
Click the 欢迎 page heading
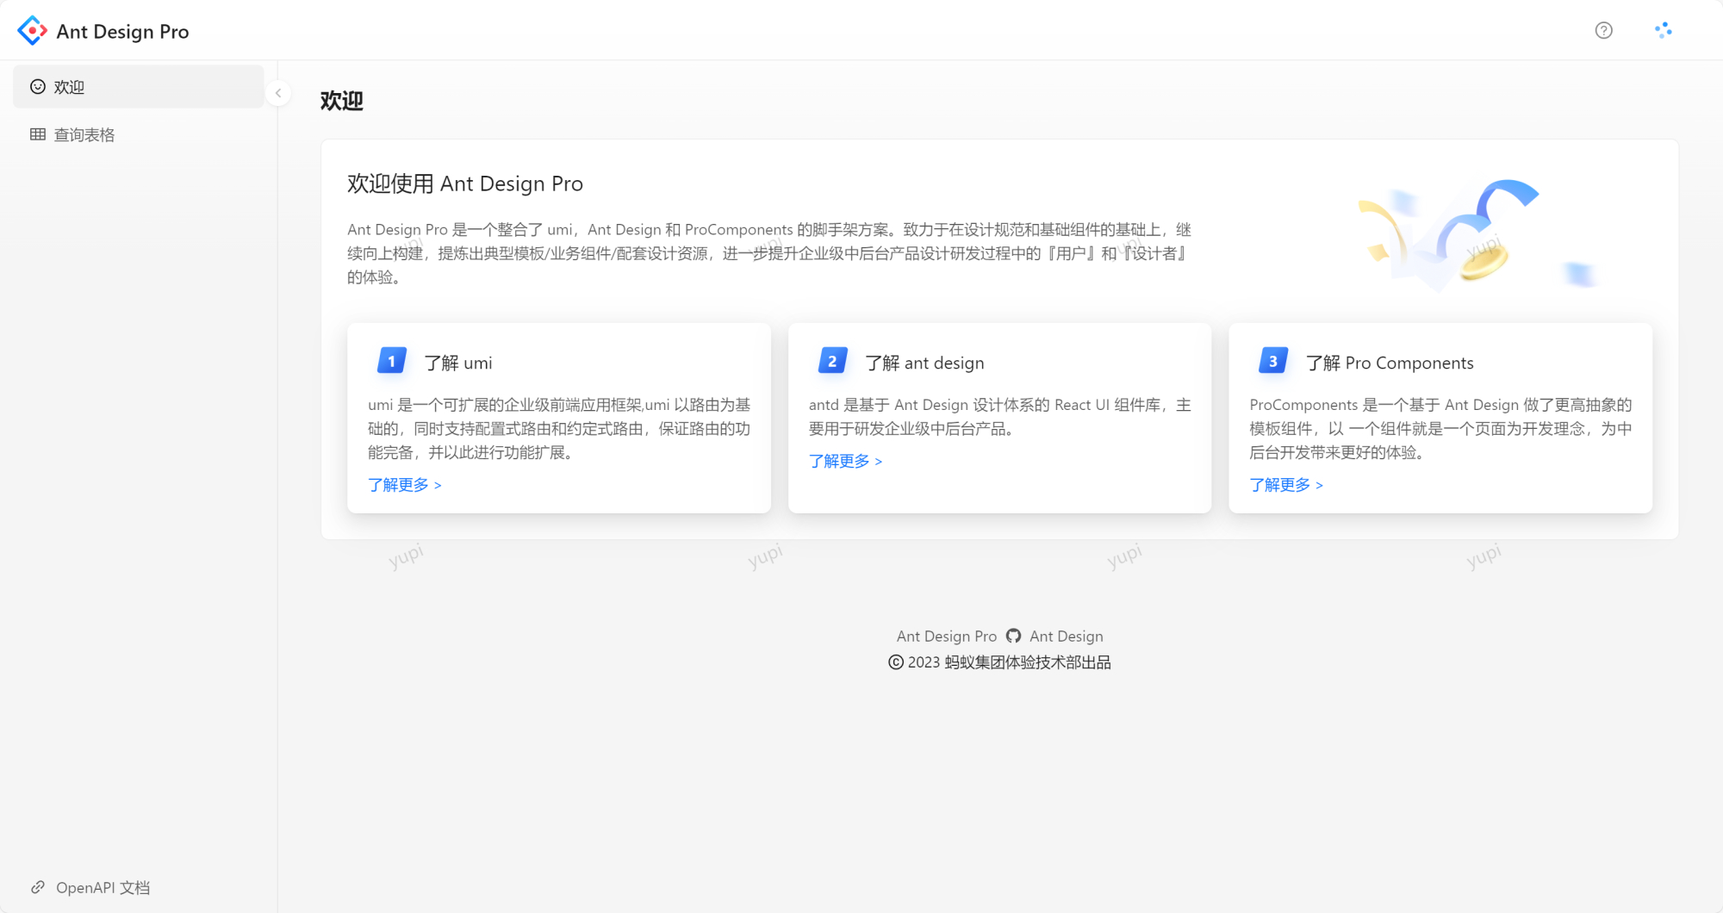tap(342, 101)
